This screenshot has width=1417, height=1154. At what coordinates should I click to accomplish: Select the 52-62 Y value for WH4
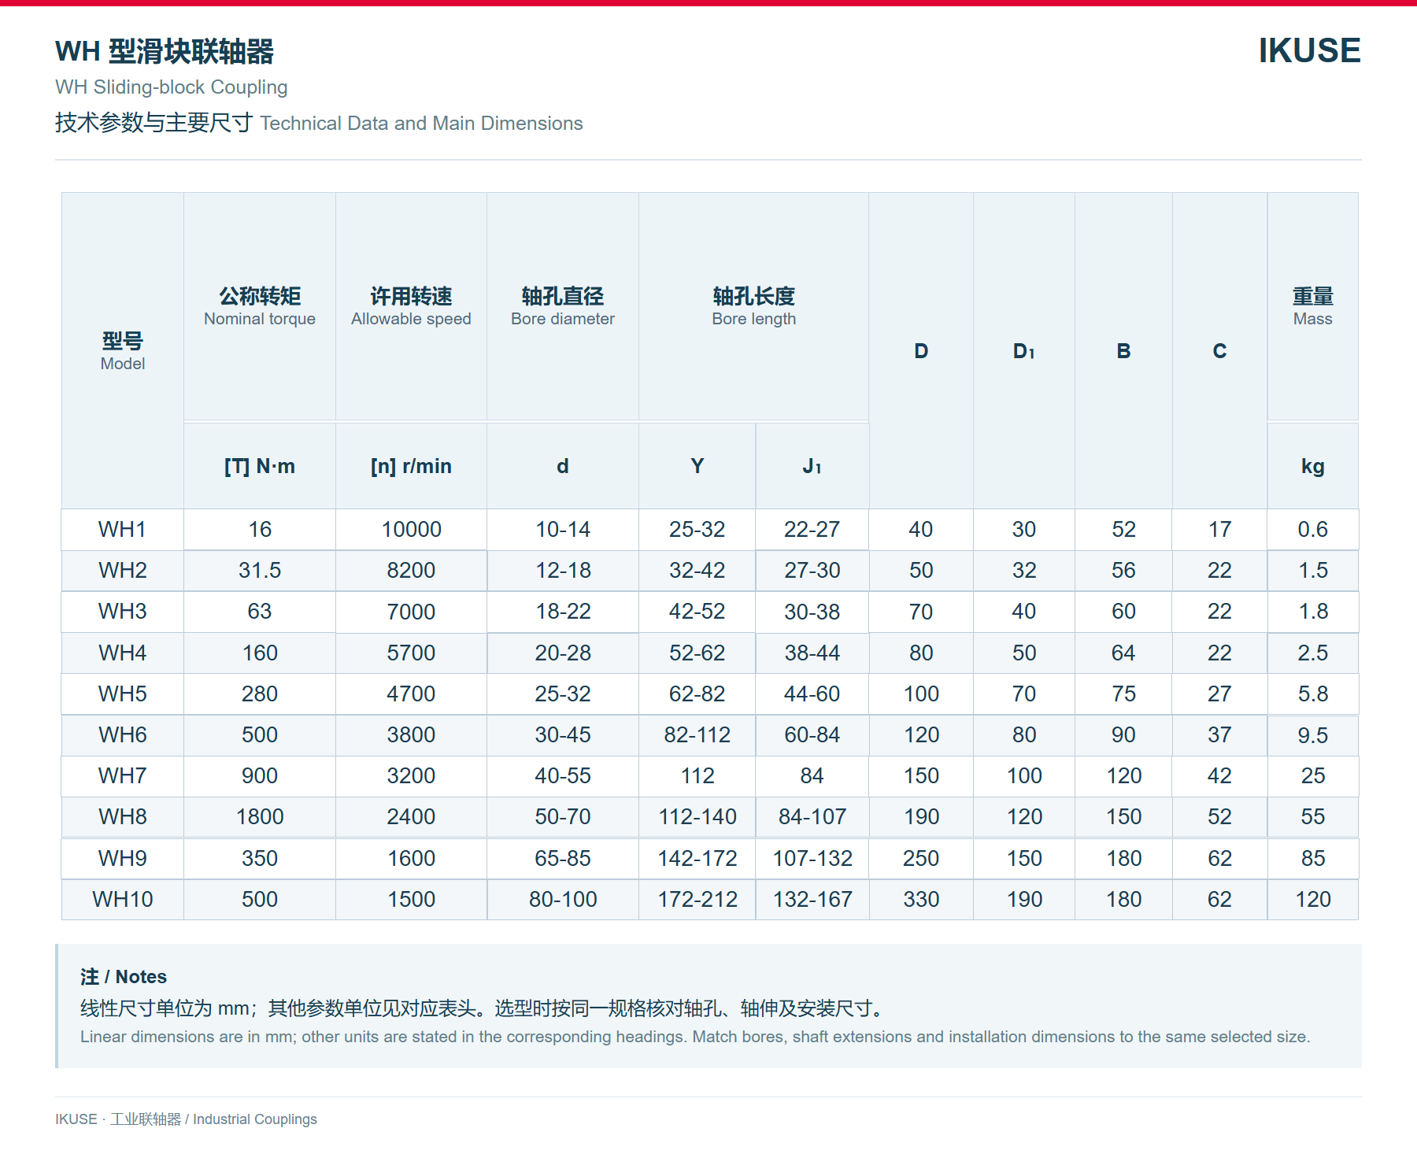coord(697,653)
